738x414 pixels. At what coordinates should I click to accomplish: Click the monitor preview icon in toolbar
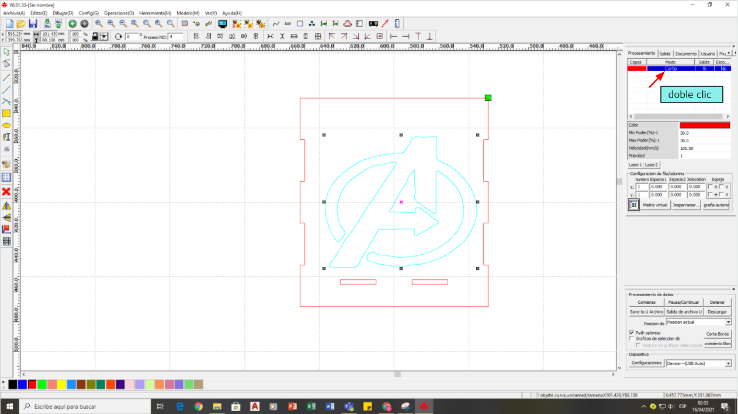point(223,24)
